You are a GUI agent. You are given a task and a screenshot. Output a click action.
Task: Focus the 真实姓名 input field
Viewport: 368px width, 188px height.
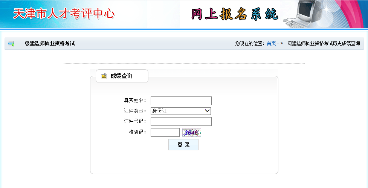(x=181, y=101)
